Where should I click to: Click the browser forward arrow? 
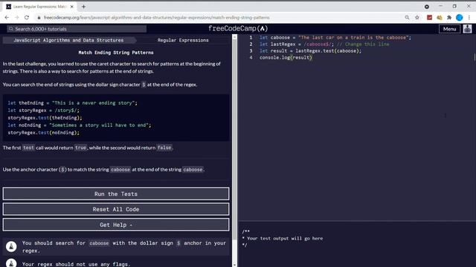16,18
